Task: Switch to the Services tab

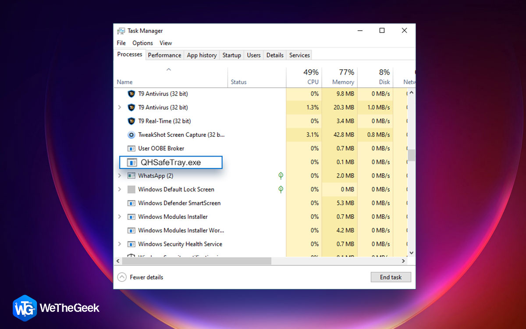Action: click(300, 55)
